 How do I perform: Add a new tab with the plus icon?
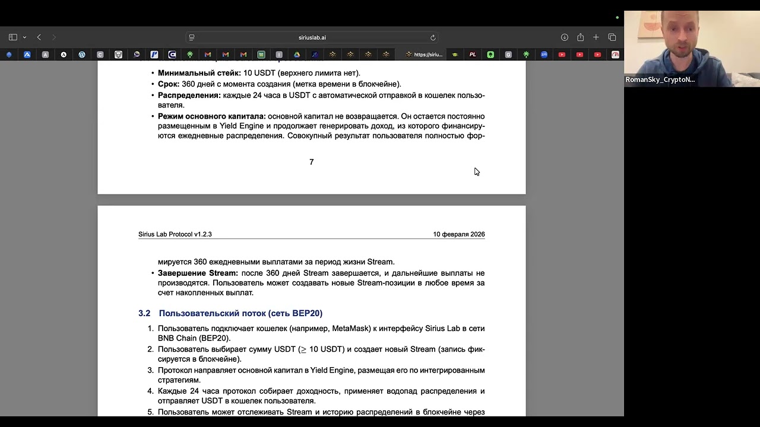point(596,37)
